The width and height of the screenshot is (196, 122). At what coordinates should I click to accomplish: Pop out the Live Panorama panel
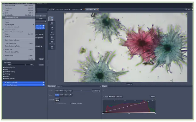point(43,85)
